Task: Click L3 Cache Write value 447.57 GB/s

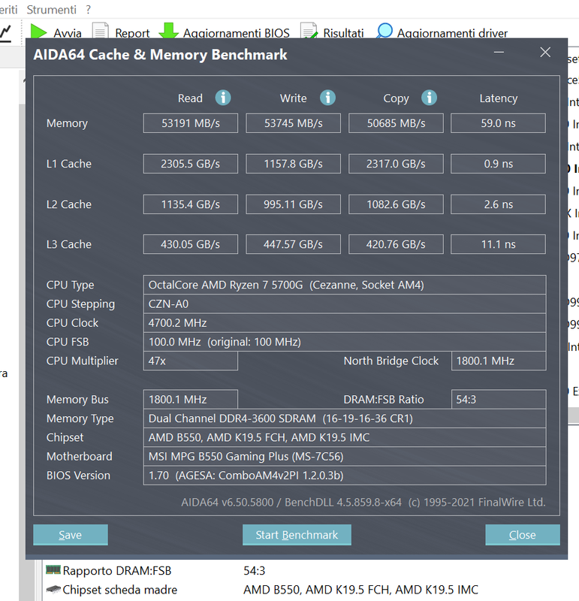Action: coord(293,244)
